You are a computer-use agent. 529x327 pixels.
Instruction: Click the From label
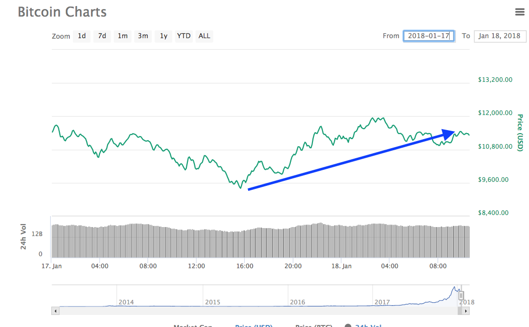[x=391, y=36]
